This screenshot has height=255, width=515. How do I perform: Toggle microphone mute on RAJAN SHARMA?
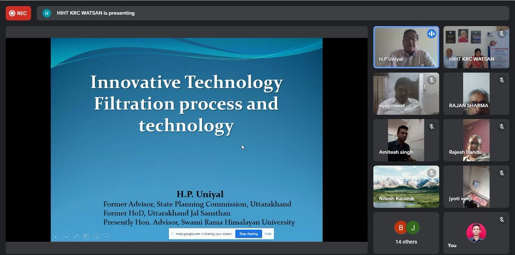click(501, 80)
